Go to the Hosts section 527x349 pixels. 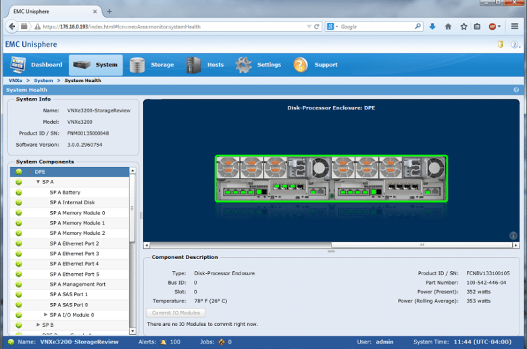tap(205, 65)
